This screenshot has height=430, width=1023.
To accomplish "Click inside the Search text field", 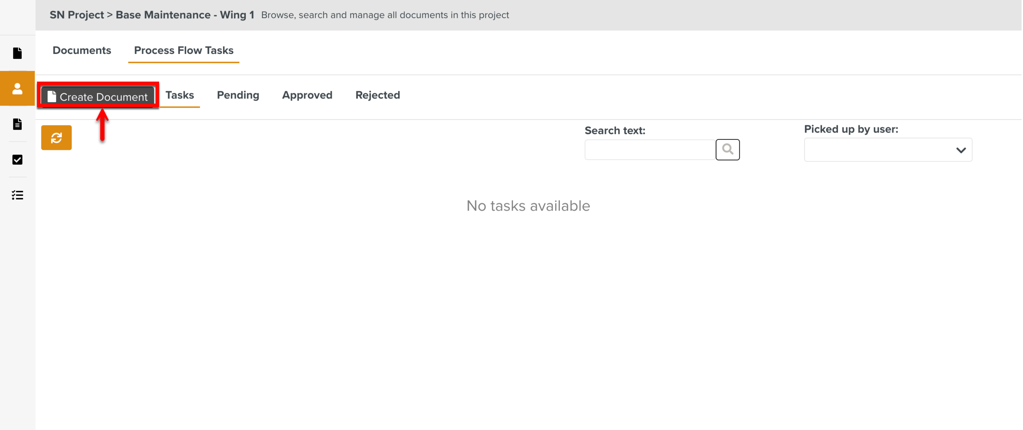I will (649, 150).
